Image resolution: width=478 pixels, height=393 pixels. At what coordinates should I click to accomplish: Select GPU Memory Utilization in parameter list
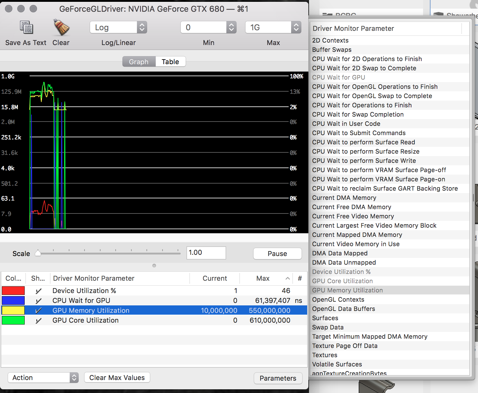click(x=390, y=290)
